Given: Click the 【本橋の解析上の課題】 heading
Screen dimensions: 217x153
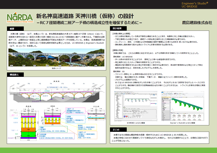Looking at the screenshot, I should click(122, 34).
